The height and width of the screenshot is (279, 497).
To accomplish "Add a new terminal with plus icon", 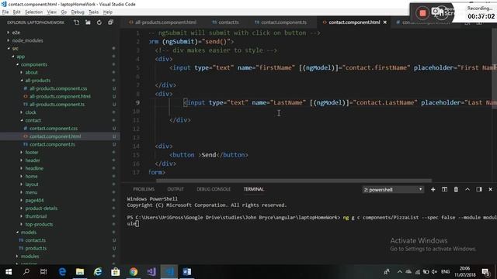I will pyautogui.click(x=433, y=189).
